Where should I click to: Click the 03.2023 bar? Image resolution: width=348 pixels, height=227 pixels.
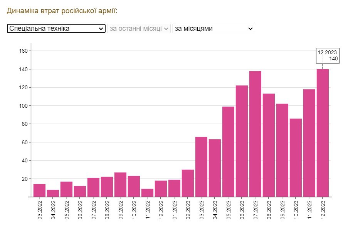(201, 167)
